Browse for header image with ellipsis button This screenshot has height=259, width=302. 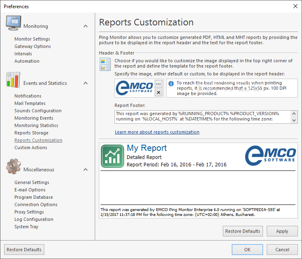point(158,84)
